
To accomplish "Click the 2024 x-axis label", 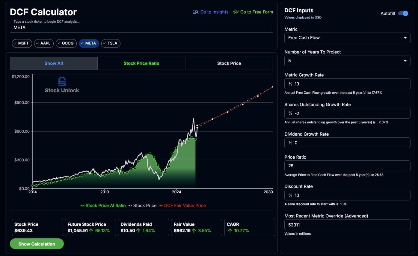I will 176,192.
